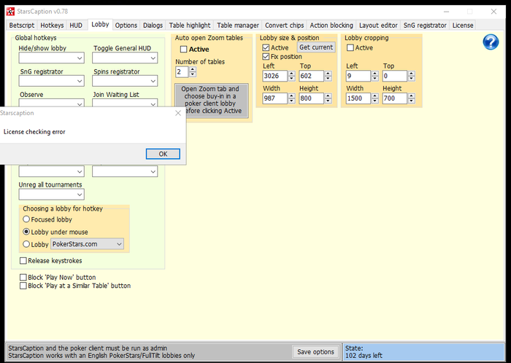Select the Options tab

[x=126, y=26]
